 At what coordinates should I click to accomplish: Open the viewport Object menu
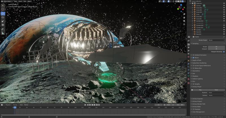click(29, 1)
